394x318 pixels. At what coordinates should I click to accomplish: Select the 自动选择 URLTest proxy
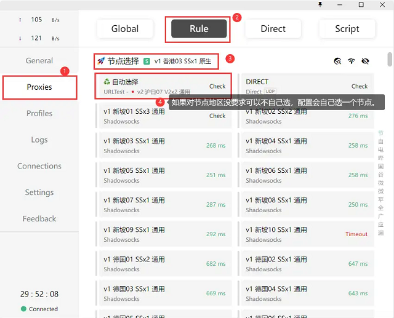point(163,86)
